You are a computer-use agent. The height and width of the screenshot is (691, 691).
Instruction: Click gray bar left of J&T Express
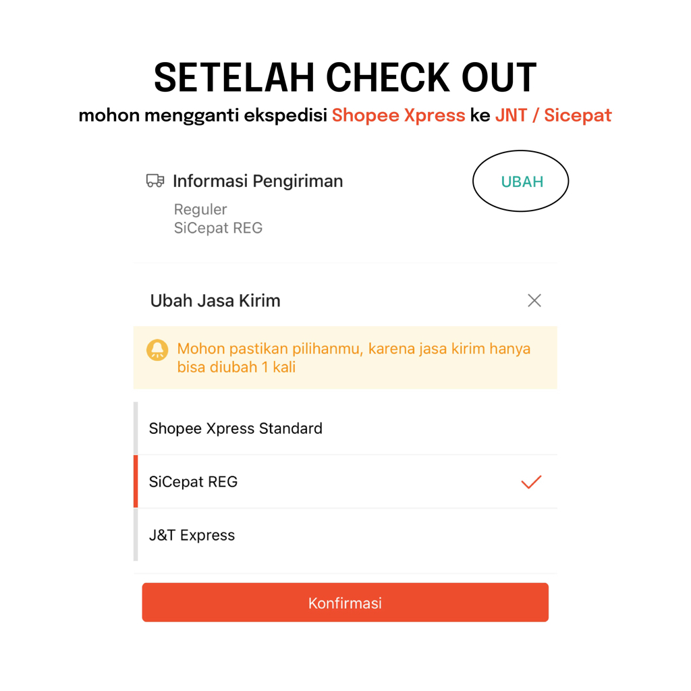(x=136, y=535)
